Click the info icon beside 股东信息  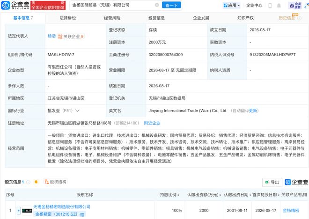28,182
